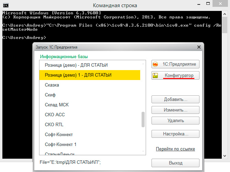
Task: Click infobase list scroll-down arrow
Action: click(143, 151)
